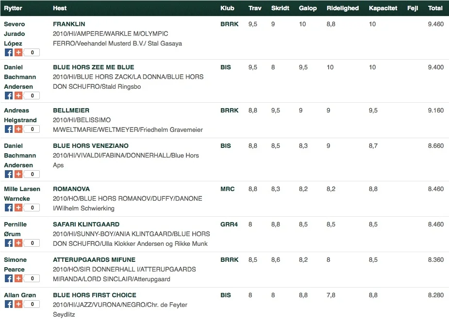This screenshot has height=321, width=449.
Task: Share Pernille Ørum result on Facebook
Action: tap(9, 243)
